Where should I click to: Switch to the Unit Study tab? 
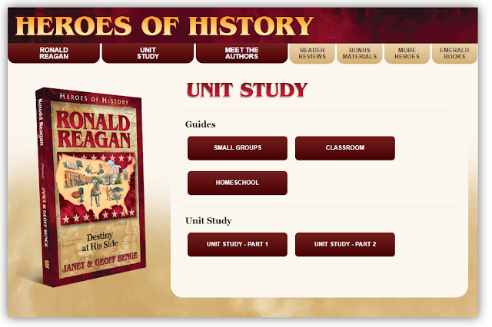pyautogui.click(x=148, y=53)
